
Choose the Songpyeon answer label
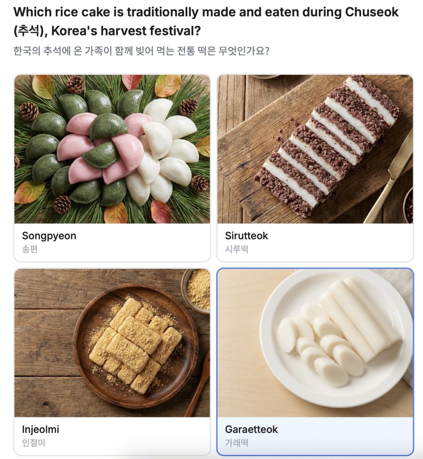click(x=49, y=236)
